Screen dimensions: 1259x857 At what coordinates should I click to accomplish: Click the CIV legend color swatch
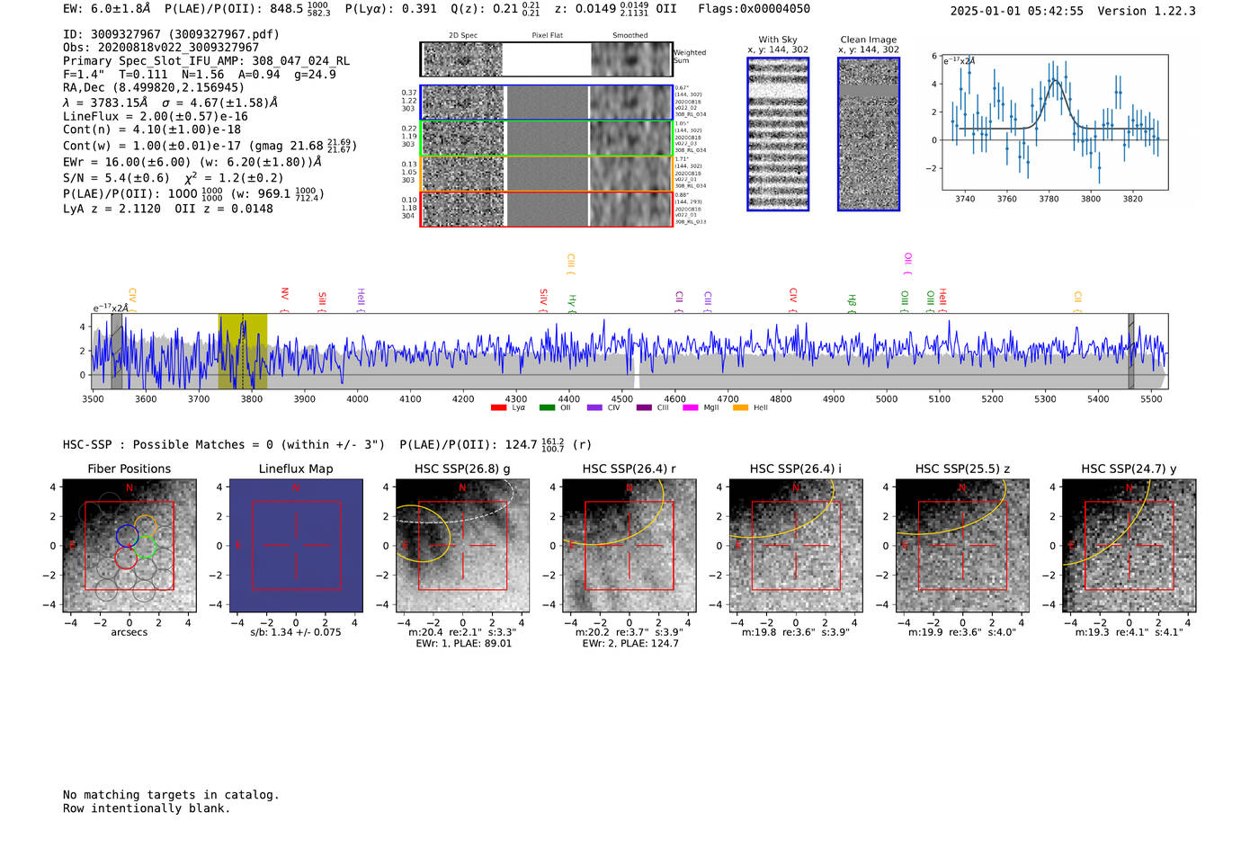click(x=594, y=408)
